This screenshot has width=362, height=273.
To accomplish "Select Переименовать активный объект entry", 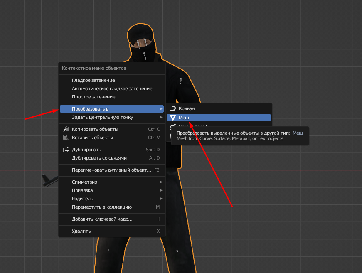I will coord(111,170).
